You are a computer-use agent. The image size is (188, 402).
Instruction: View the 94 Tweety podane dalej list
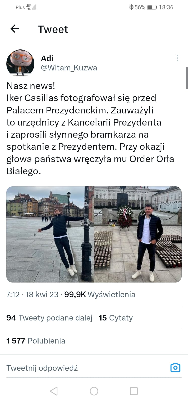tap(49, 318)
